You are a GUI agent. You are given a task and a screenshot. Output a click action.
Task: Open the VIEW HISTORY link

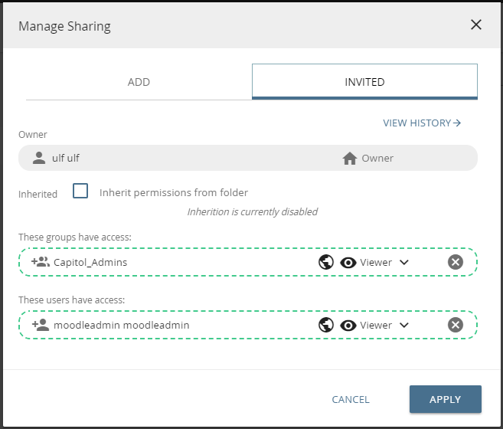422,123
